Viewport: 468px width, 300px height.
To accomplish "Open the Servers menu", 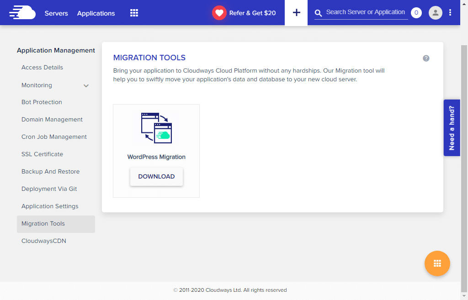I will pos(56,13).
